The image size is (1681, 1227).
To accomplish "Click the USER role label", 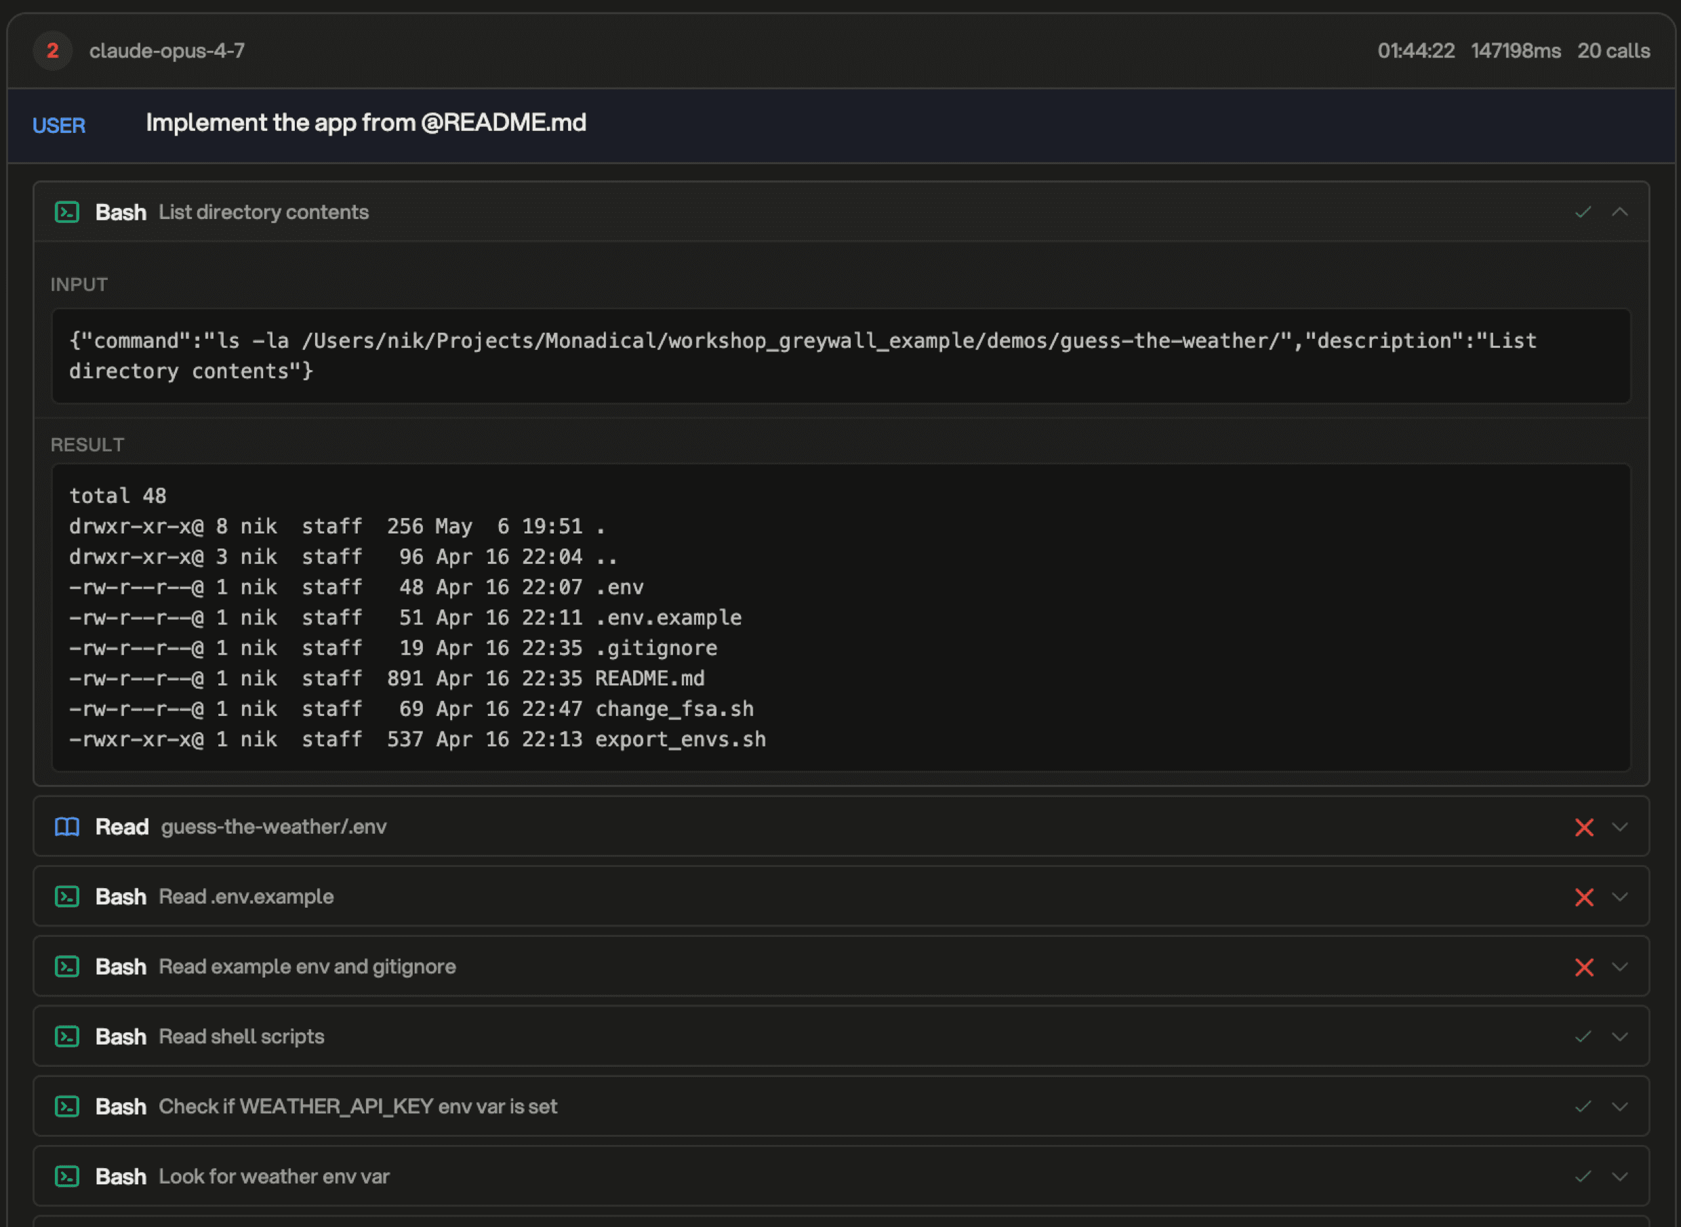I will tap(59, 125).
